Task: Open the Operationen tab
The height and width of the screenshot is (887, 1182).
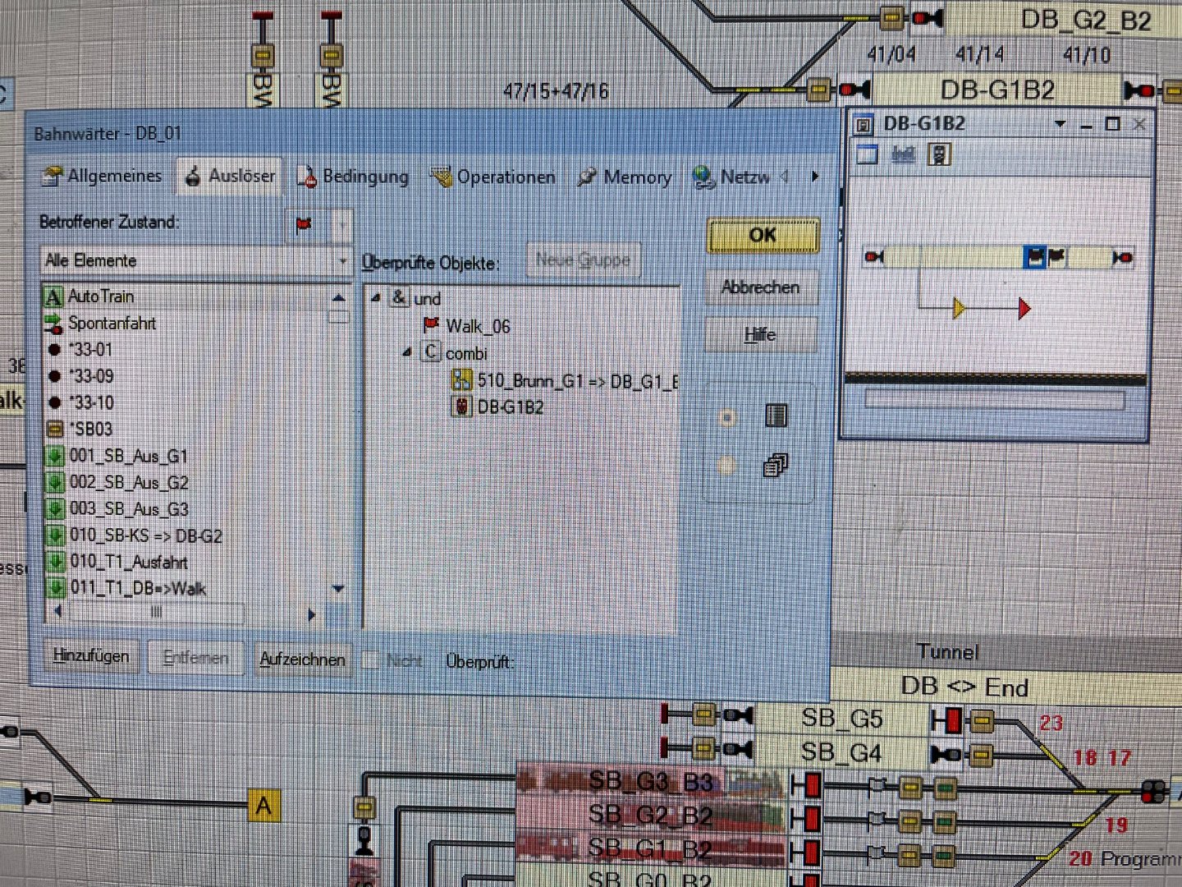Action: coord(492,177)
